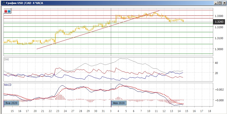
Task: Click the 1.3000 price axis label
Action: tap(219, 49)
